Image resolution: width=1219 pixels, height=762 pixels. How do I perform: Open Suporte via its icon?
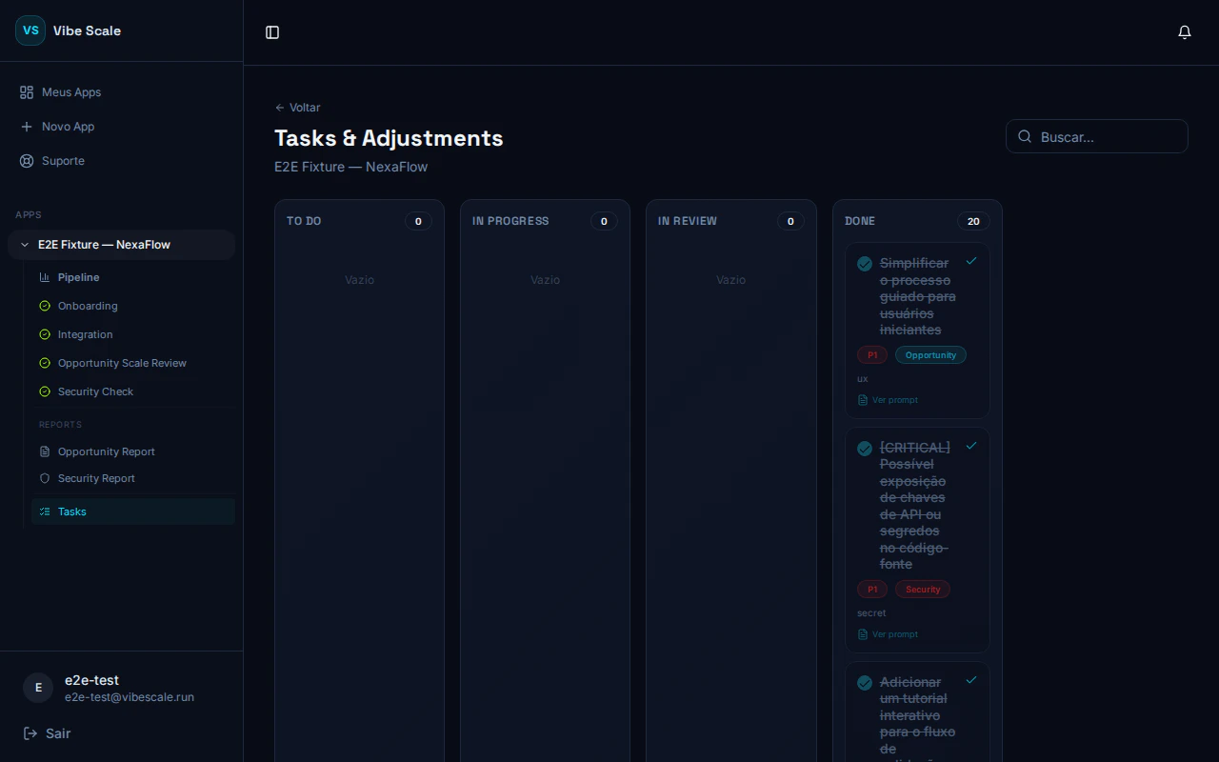point(26,160)
